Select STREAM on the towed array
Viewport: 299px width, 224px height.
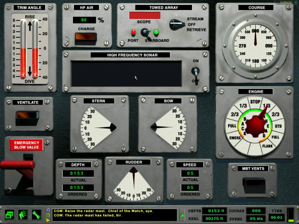[x=195, y=19]
